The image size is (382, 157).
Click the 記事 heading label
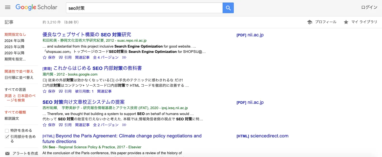pyautogui.click(x=9, y=22)
